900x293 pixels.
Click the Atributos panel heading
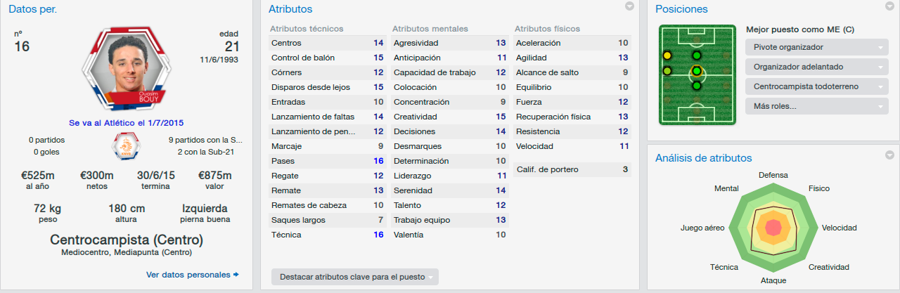click(x=290, y=9)
